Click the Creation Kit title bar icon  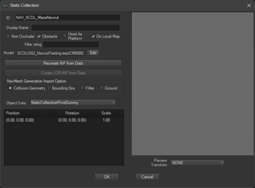tap(5, 5)
